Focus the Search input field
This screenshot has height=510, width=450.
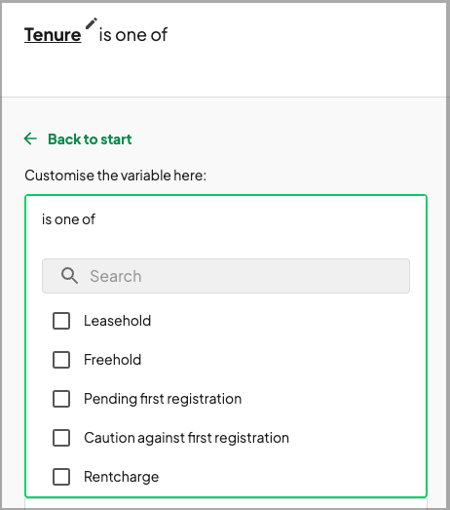[x=226, y=276]
